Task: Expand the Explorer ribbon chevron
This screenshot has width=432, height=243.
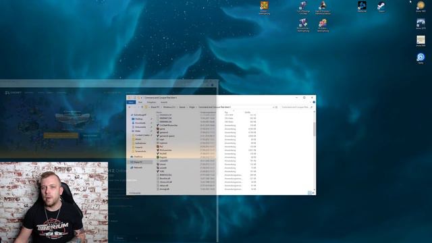Action: 310,102
